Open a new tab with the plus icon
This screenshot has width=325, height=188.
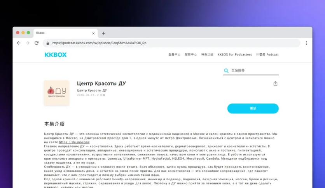[104, 33]
